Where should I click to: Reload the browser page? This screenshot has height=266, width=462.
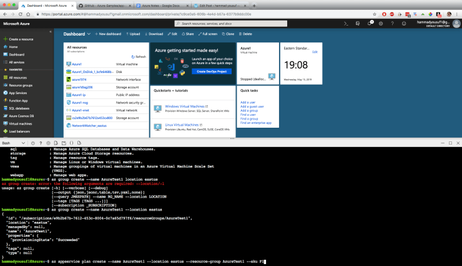pos(21,14)
